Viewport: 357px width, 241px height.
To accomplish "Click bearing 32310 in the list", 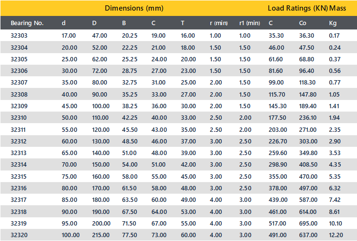I will click(x=18, y=118).
